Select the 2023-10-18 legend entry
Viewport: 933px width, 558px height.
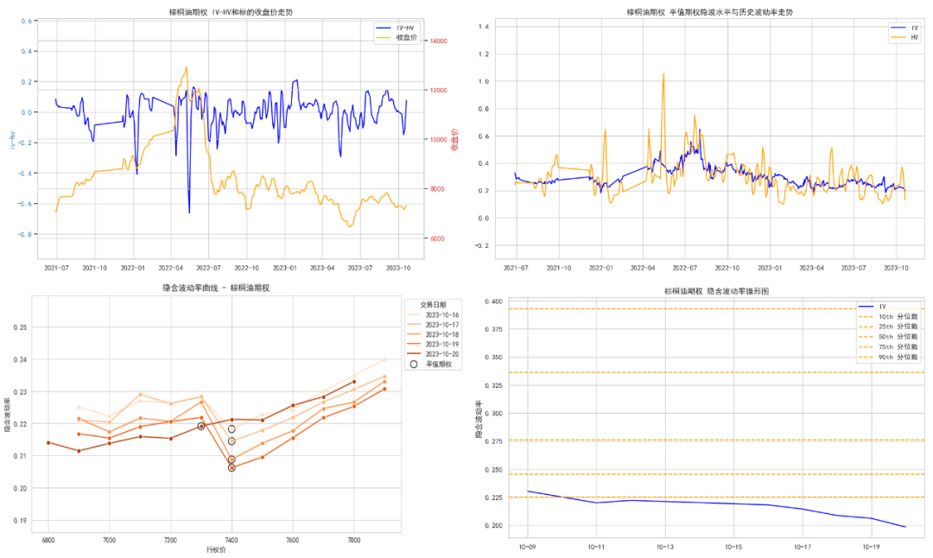click(x=433, y=334)
